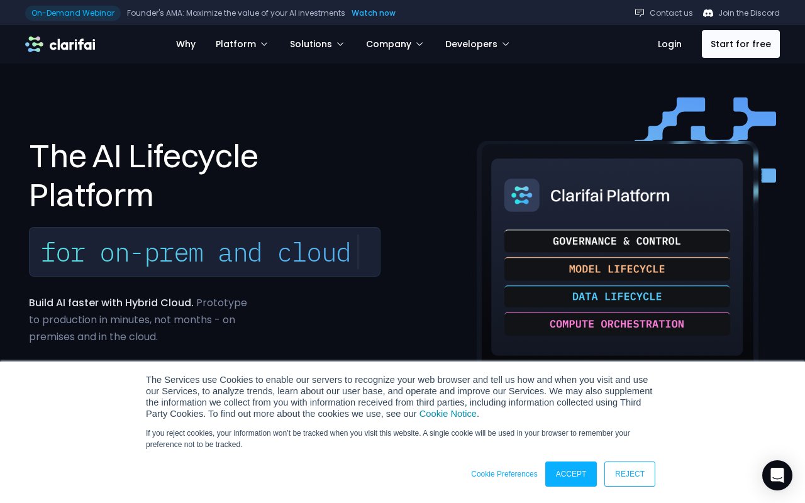This screenshot has width=805, height=503.
Task: Expand the Company dropdown chevron
Action: [419, 44]
